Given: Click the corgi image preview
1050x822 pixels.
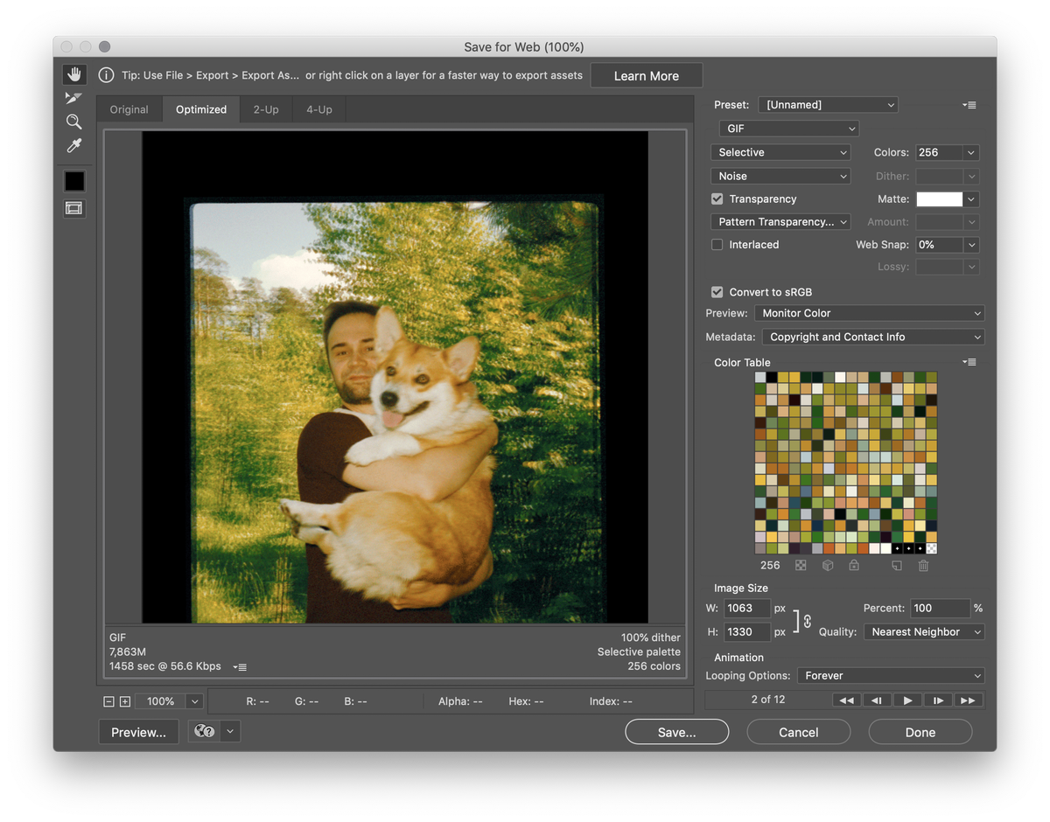Looking at the screenshot, I should click(395, 377).
